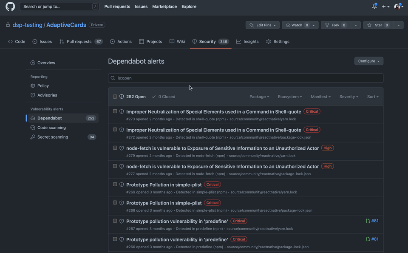The width and height of the screenshot is (408, 253).
Task: Focus the is:open alert search field
Action: [x=246, y=78]
